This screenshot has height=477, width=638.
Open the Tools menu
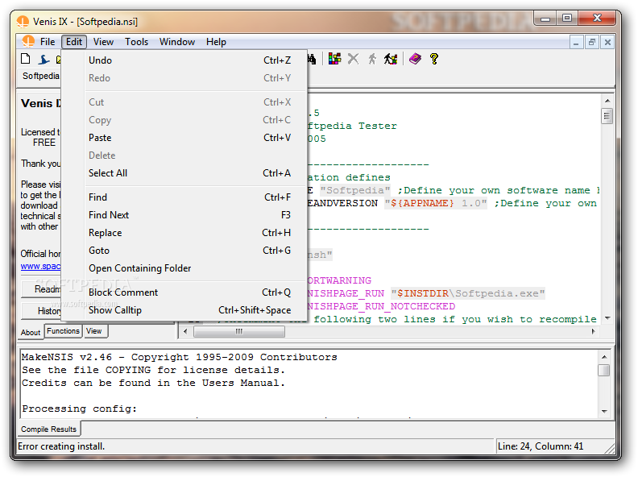tap(136, 42)
